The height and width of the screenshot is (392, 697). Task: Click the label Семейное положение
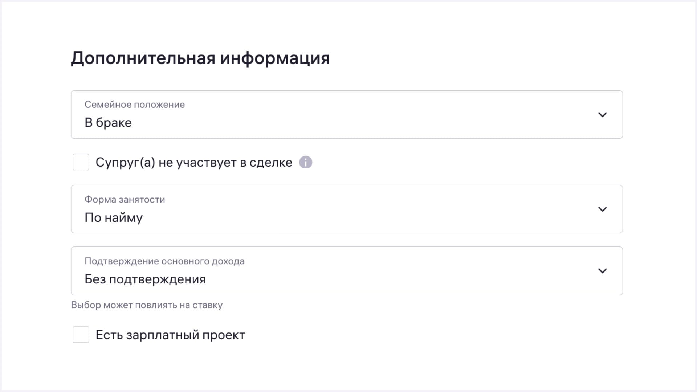point(135,105)
